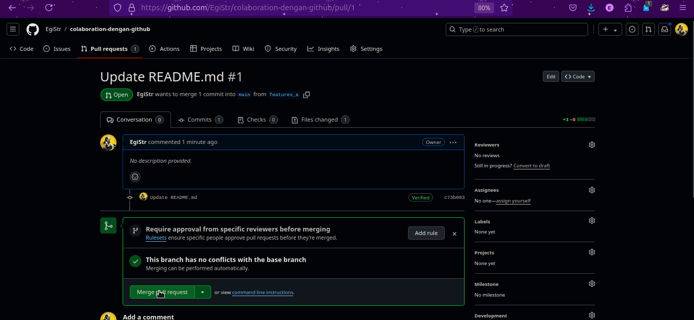The image size is (694, 320).
Task: Open the Insights repository tab
Action: click(323, 49)
